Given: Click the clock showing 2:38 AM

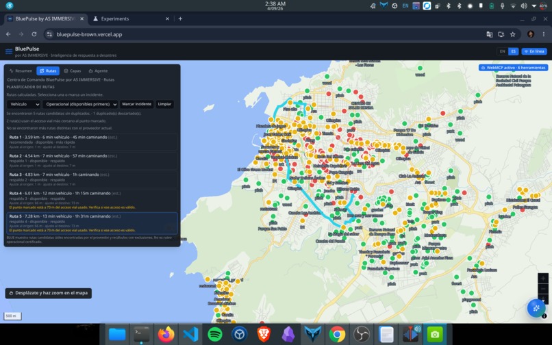Looking at the screenshot, I should point(275,5).
